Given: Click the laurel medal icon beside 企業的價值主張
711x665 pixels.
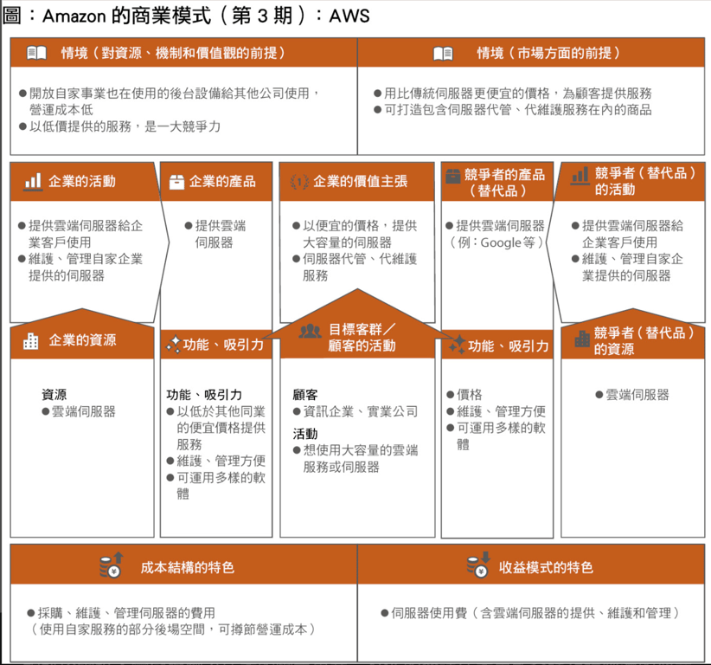Looking at the screenshot, I should tap(299, 182).
